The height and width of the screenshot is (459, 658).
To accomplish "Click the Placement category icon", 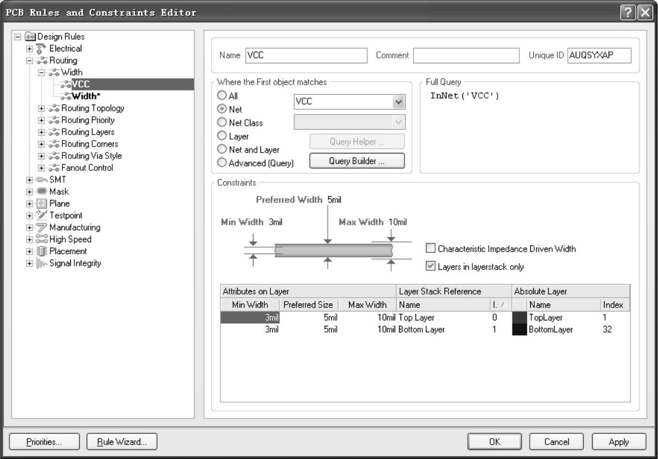I will [x=42, y=252].
